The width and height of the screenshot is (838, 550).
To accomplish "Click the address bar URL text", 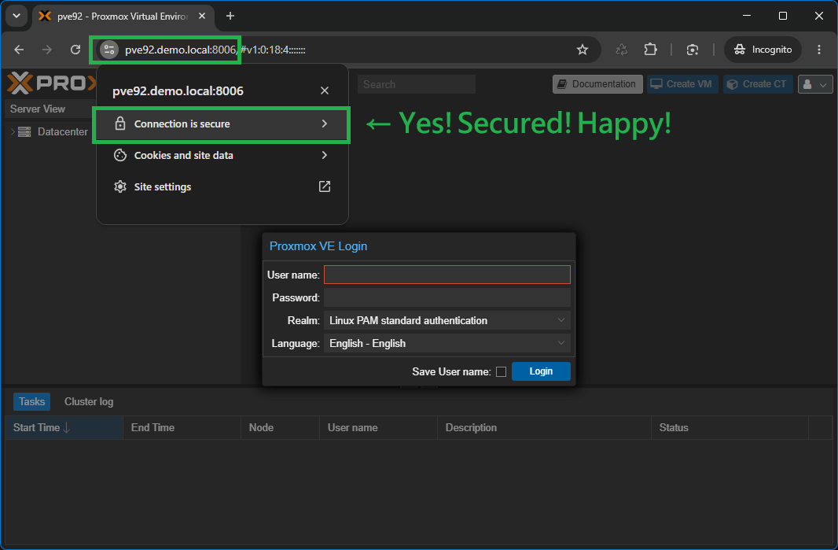I will (x=215, y=50).
